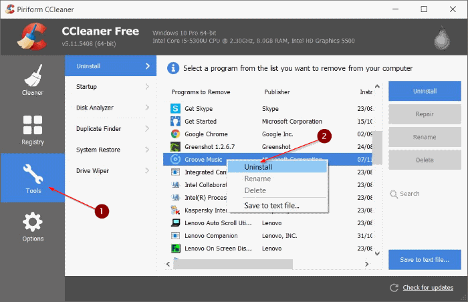Expand the Duplicate Finder chevron
The width and height of the screenshot is (468, 302).
tap(147, 129)
